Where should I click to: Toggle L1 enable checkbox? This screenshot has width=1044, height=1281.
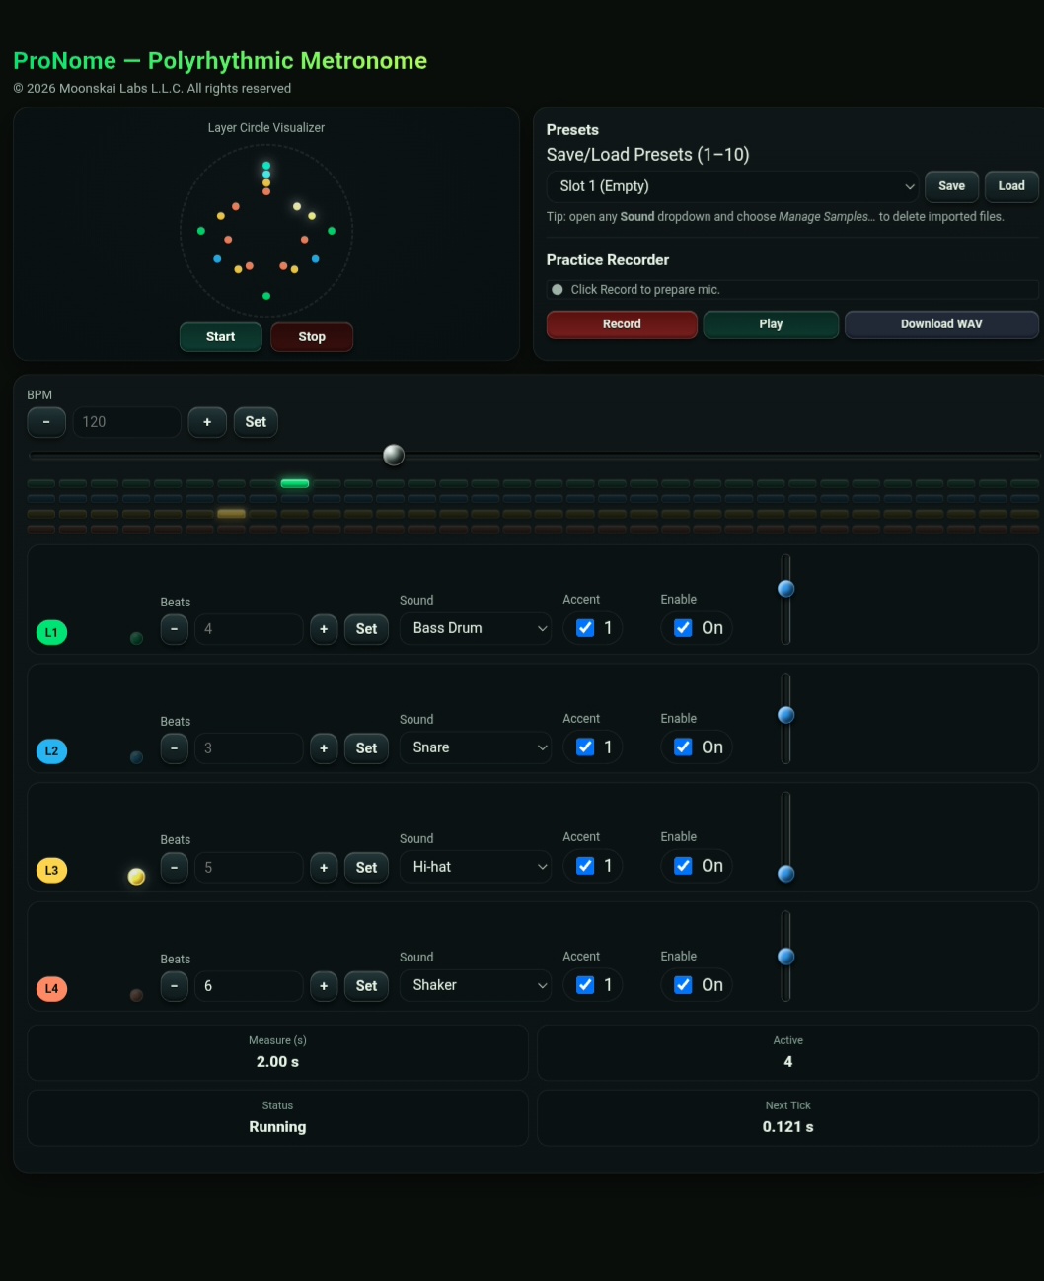[x=683, y=628]
